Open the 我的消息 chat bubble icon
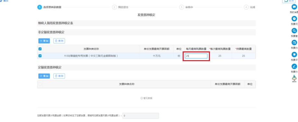This screenshot has width=298, height=122. tap(294, 7)
